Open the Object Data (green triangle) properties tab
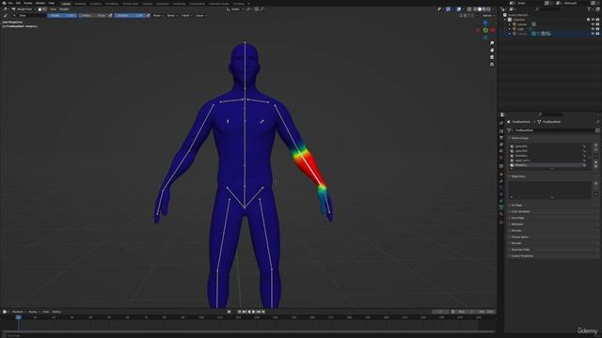 (501, 207)
